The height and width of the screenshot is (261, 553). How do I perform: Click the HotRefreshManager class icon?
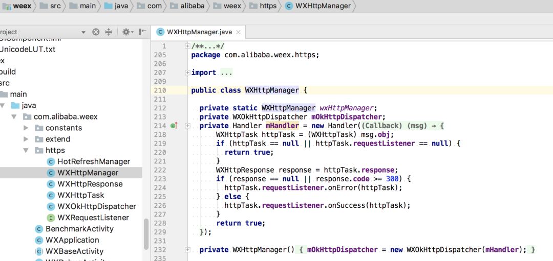tap(51, 161)
